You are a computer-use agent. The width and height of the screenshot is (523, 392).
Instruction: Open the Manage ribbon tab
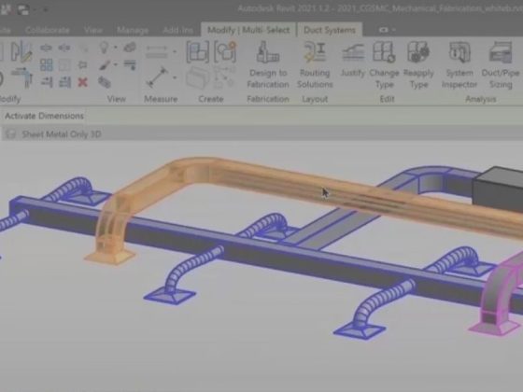(133, 30)
